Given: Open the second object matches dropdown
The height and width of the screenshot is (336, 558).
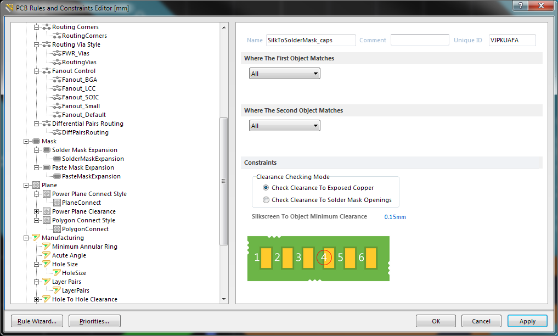Looking at the screenshot, I should coord(284,125).
